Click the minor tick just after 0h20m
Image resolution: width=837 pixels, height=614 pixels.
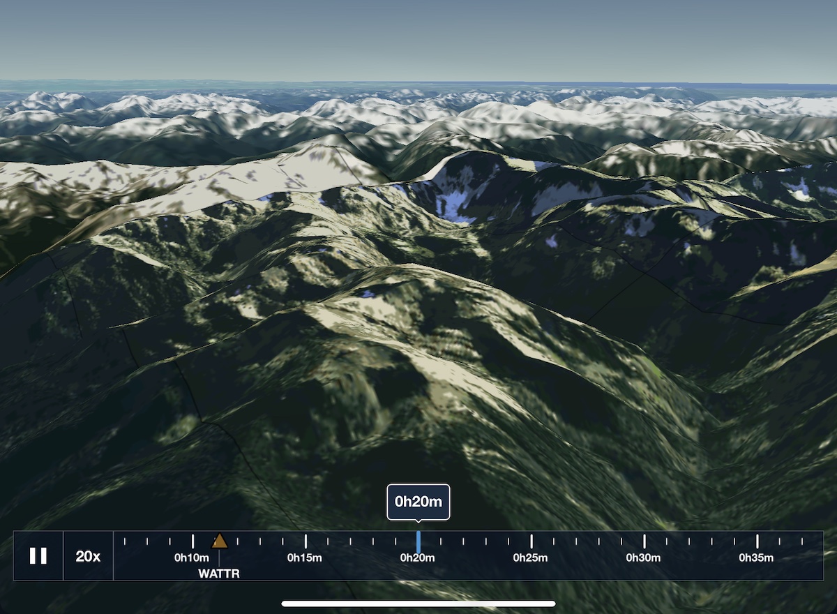[441, 541]
